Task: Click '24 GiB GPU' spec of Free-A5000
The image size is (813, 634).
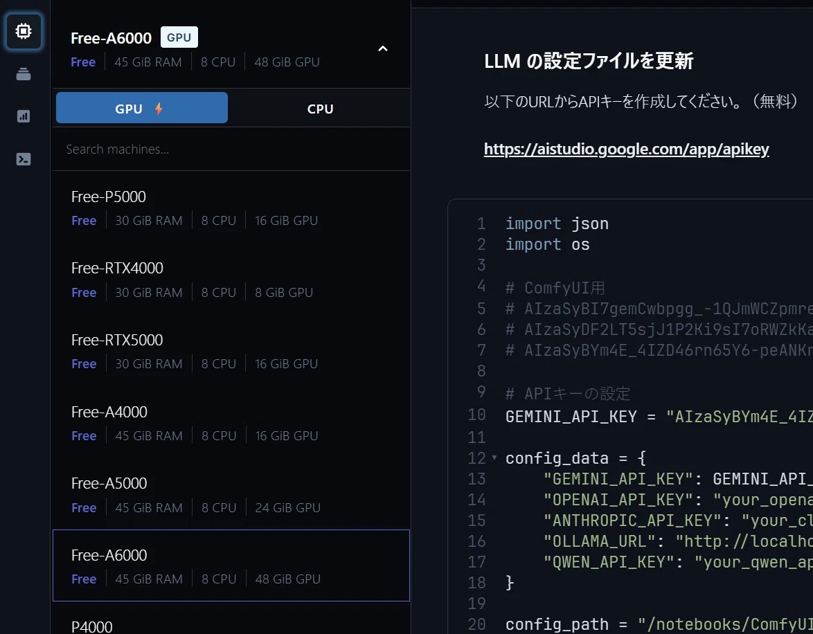Action: (288, 507)
